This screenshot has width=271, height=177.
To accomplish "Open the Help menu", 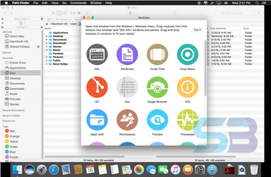I will [x=109, y=3].
